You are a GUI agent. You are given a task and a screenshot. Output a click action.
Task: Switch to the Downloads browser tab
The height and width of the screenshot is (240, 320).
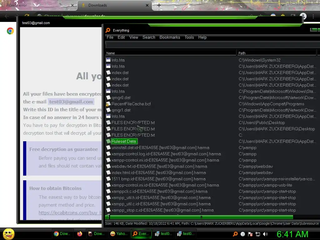click(114, 5)
